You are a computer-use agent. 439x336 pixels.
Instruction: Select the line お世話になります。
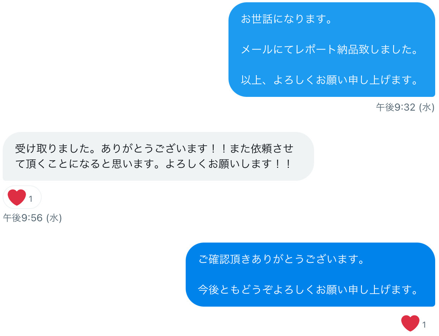[286, 19]
